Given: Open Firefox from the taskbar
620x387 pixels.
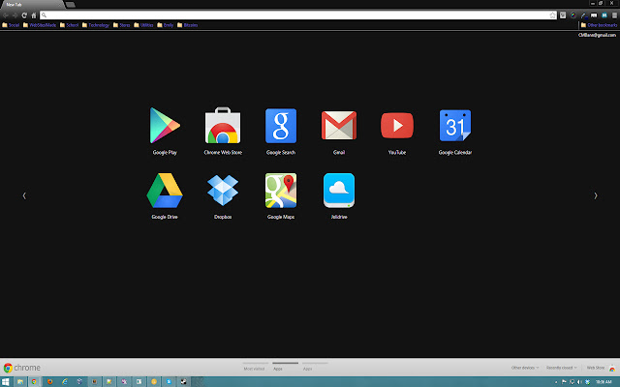Looking at the screenshot, I should [x=49, y=382].
